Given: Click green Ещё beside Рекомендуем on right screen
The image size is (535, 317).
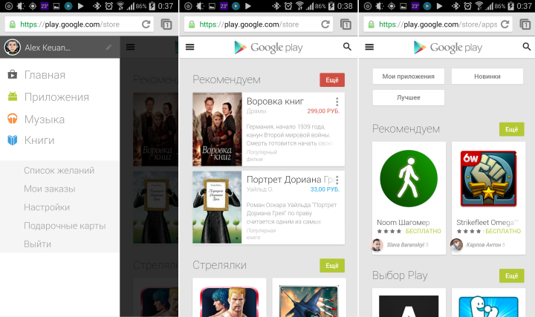Looking at the screenshot, I should [x=511, y=129].
